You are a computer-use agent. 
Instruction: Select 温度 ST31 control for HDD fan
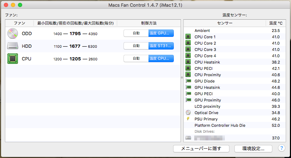[161, 46]
